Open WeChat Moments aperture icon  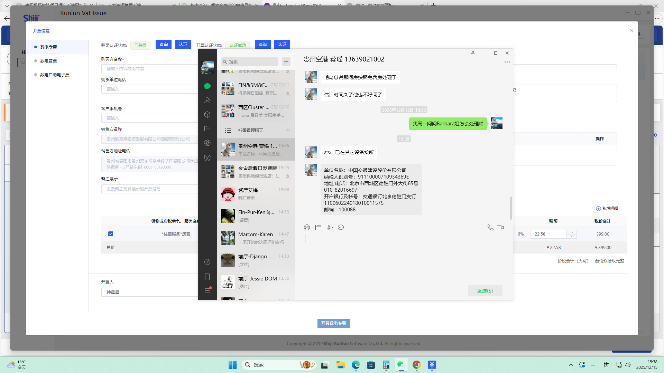[x=207, y=143]
